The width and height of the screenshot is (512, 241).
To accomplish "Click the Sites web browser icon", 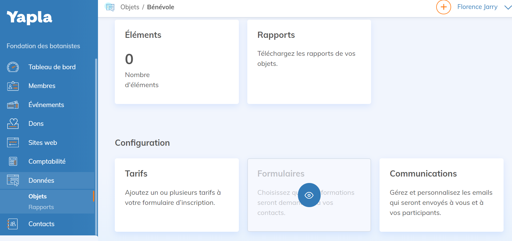I will pos(13,143).
